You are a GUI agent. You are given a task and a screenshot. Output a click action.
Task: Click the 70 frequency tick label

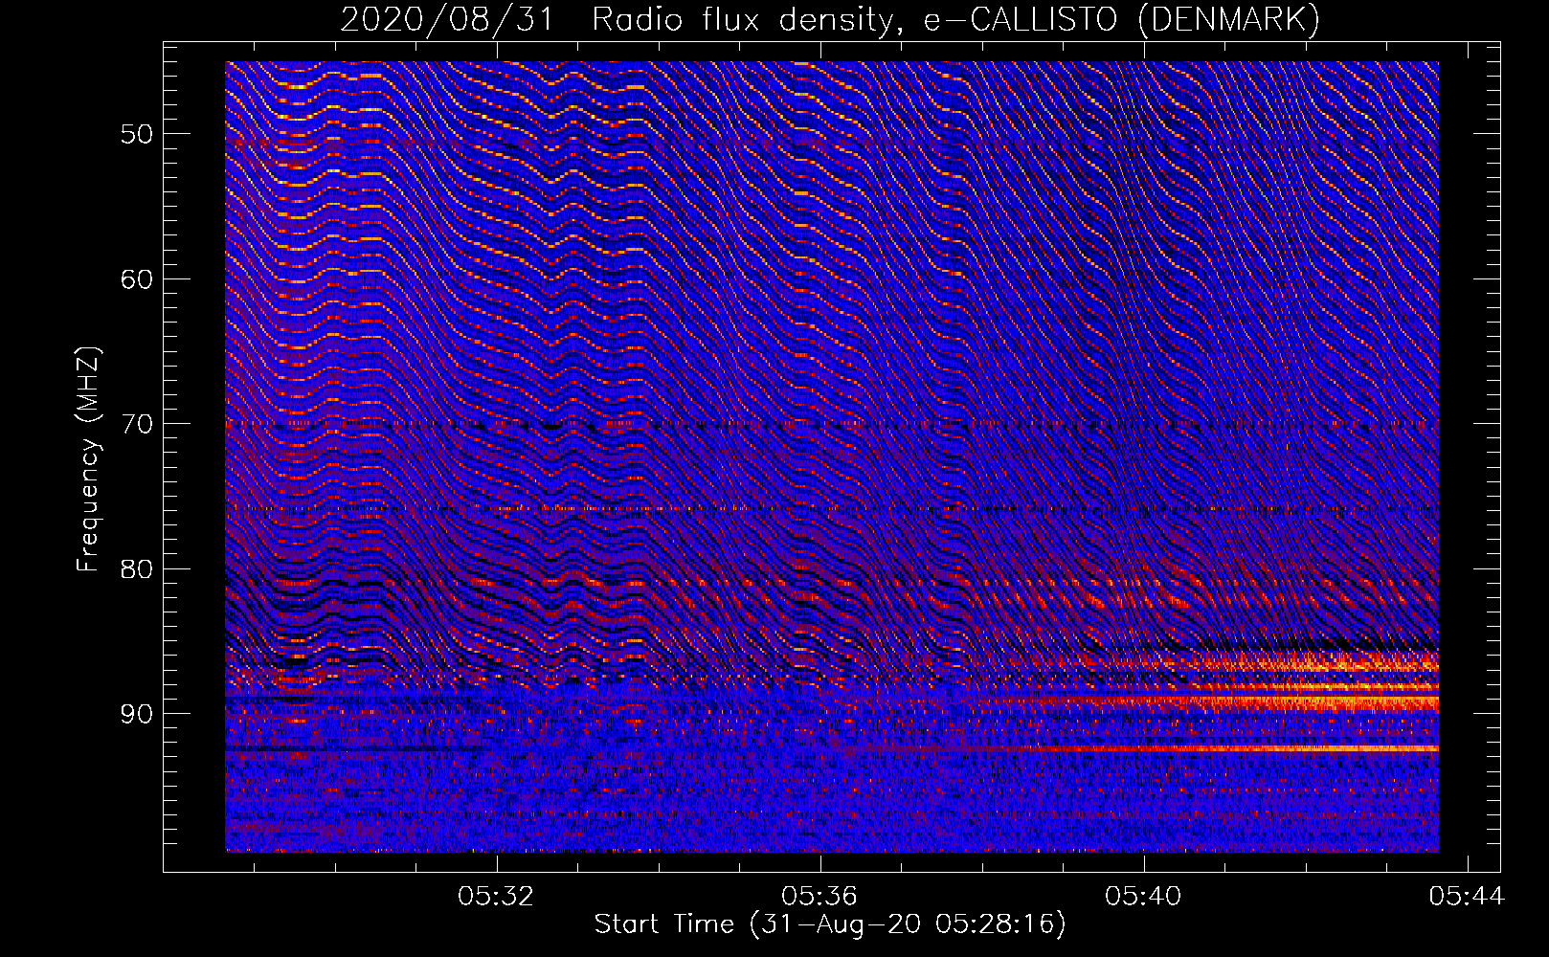click(137, 424)
